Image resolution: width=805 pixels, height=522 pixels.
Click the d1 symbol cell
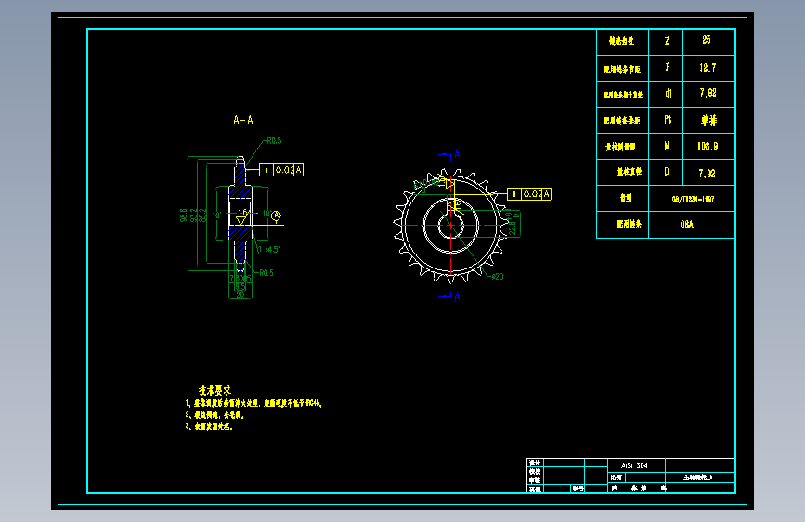(667, 94)
